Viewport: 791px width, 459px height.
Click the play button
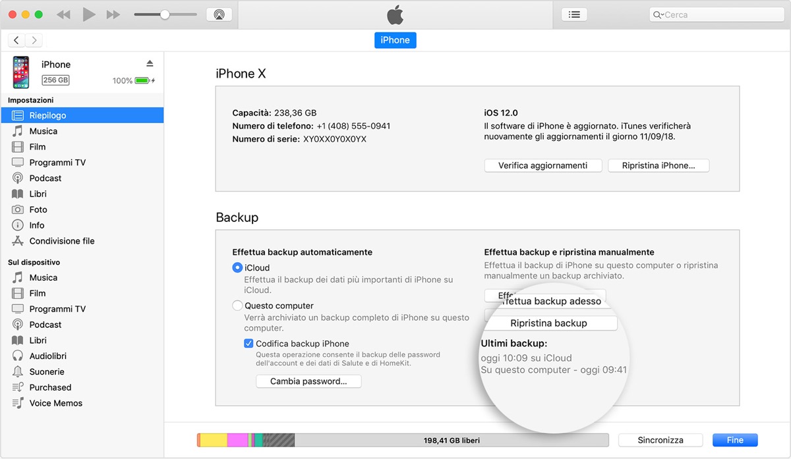coord(89,14)
